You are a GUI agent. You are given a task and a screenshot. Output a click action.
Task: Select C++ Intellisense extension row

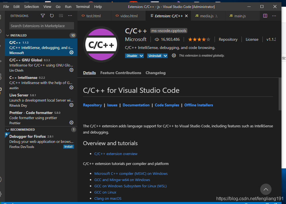pyautogui.click(x=41, y=82)
